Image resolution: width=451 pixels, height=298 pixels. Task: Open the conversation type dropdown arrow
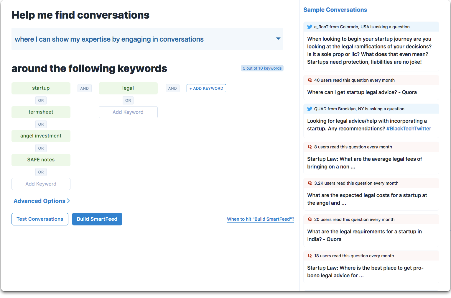pos(278,39)
